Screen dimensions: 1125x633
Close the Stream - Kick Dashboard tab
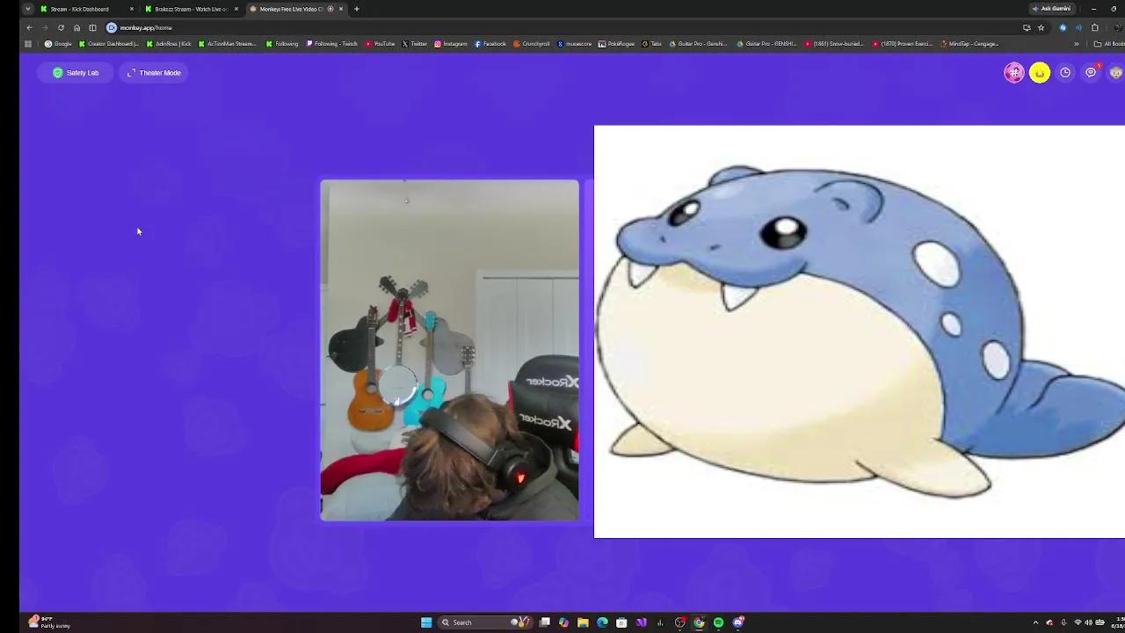pos(132,9)
